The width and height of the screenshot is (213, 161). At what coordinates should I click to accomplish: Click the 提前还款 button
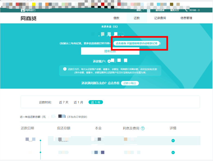tap(110, 51)
